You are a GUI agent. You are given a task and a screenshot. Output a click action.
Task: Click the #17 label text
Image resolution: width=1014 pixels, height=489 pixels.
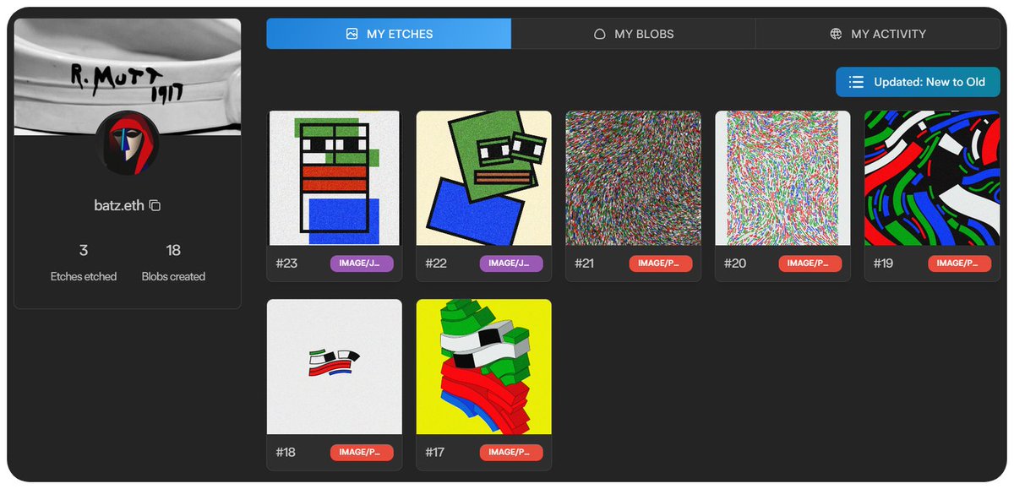point(435,453)
